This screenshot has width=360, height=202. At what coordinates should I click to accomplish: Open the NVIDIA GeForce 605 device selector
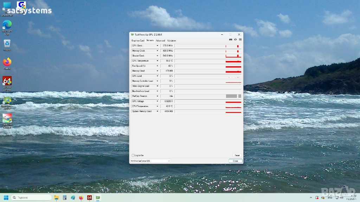point(150,161)
